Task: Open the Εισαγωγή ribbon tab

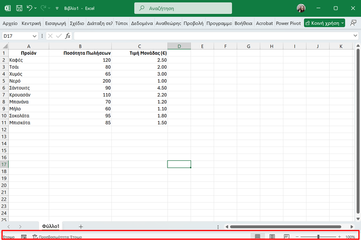Action: 55,23
